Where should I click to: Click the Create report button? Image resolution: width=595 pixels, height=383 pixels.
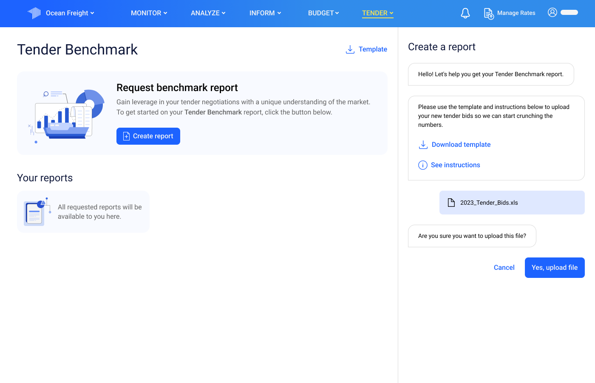pos(148,136)
